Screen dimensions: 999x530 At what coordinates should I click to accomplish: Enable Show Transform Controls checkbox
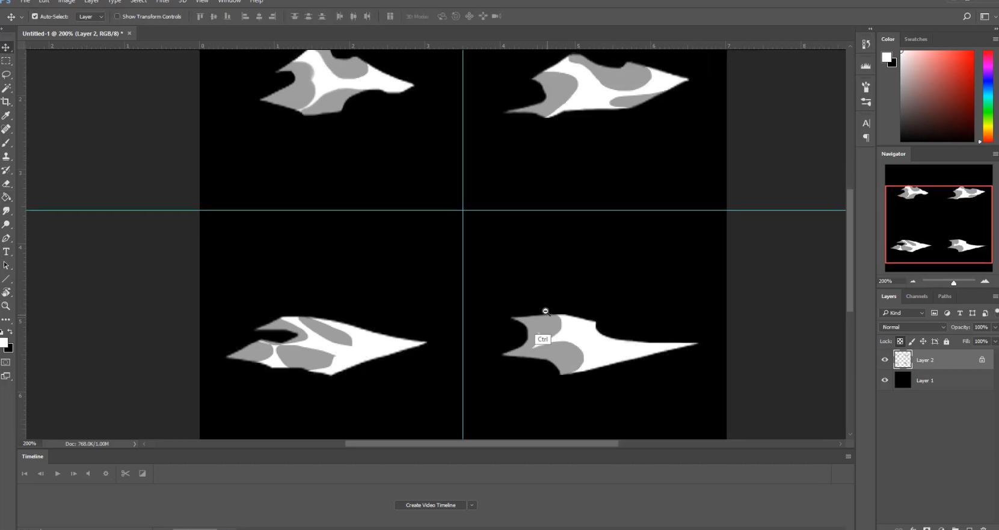pyautogui.click(x=117, y=16)
